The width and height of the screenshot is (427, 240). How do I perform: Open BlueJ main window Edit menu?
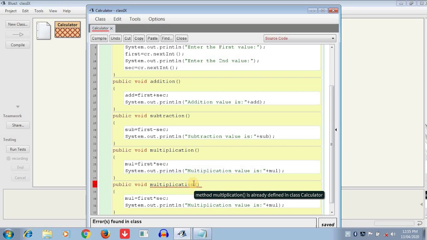click(x=25, y=11)
